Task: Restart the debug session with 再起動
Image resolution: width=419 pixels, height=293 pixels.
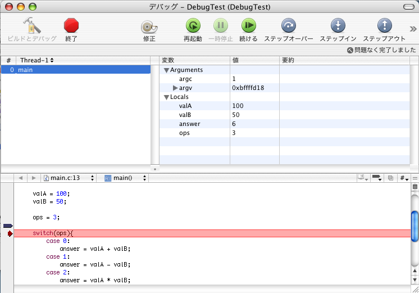Action: pos(193,26)
